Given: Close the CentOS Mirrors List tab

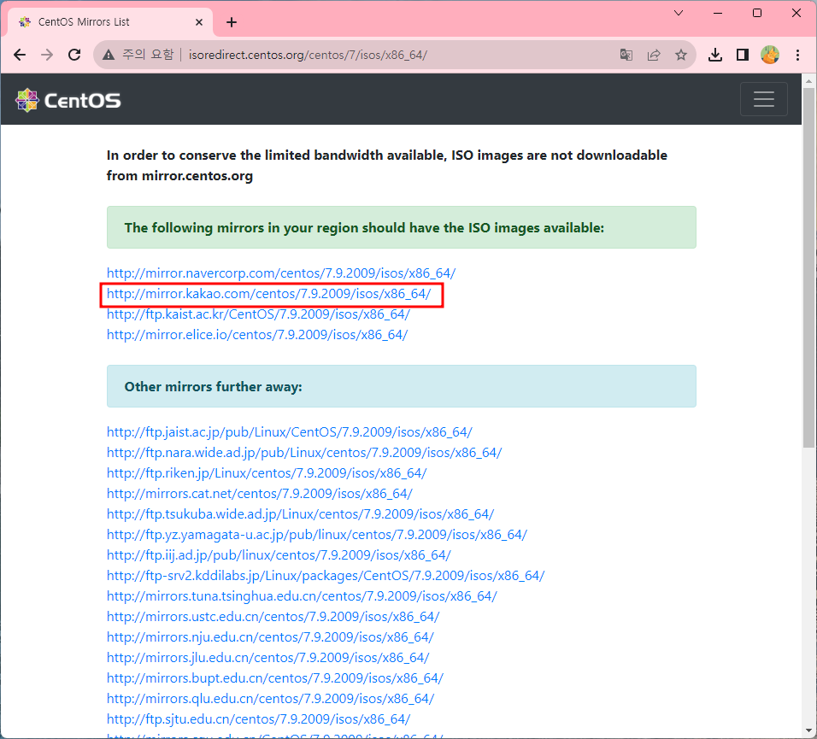Looking at the screenshot, I should pos(199,22).
